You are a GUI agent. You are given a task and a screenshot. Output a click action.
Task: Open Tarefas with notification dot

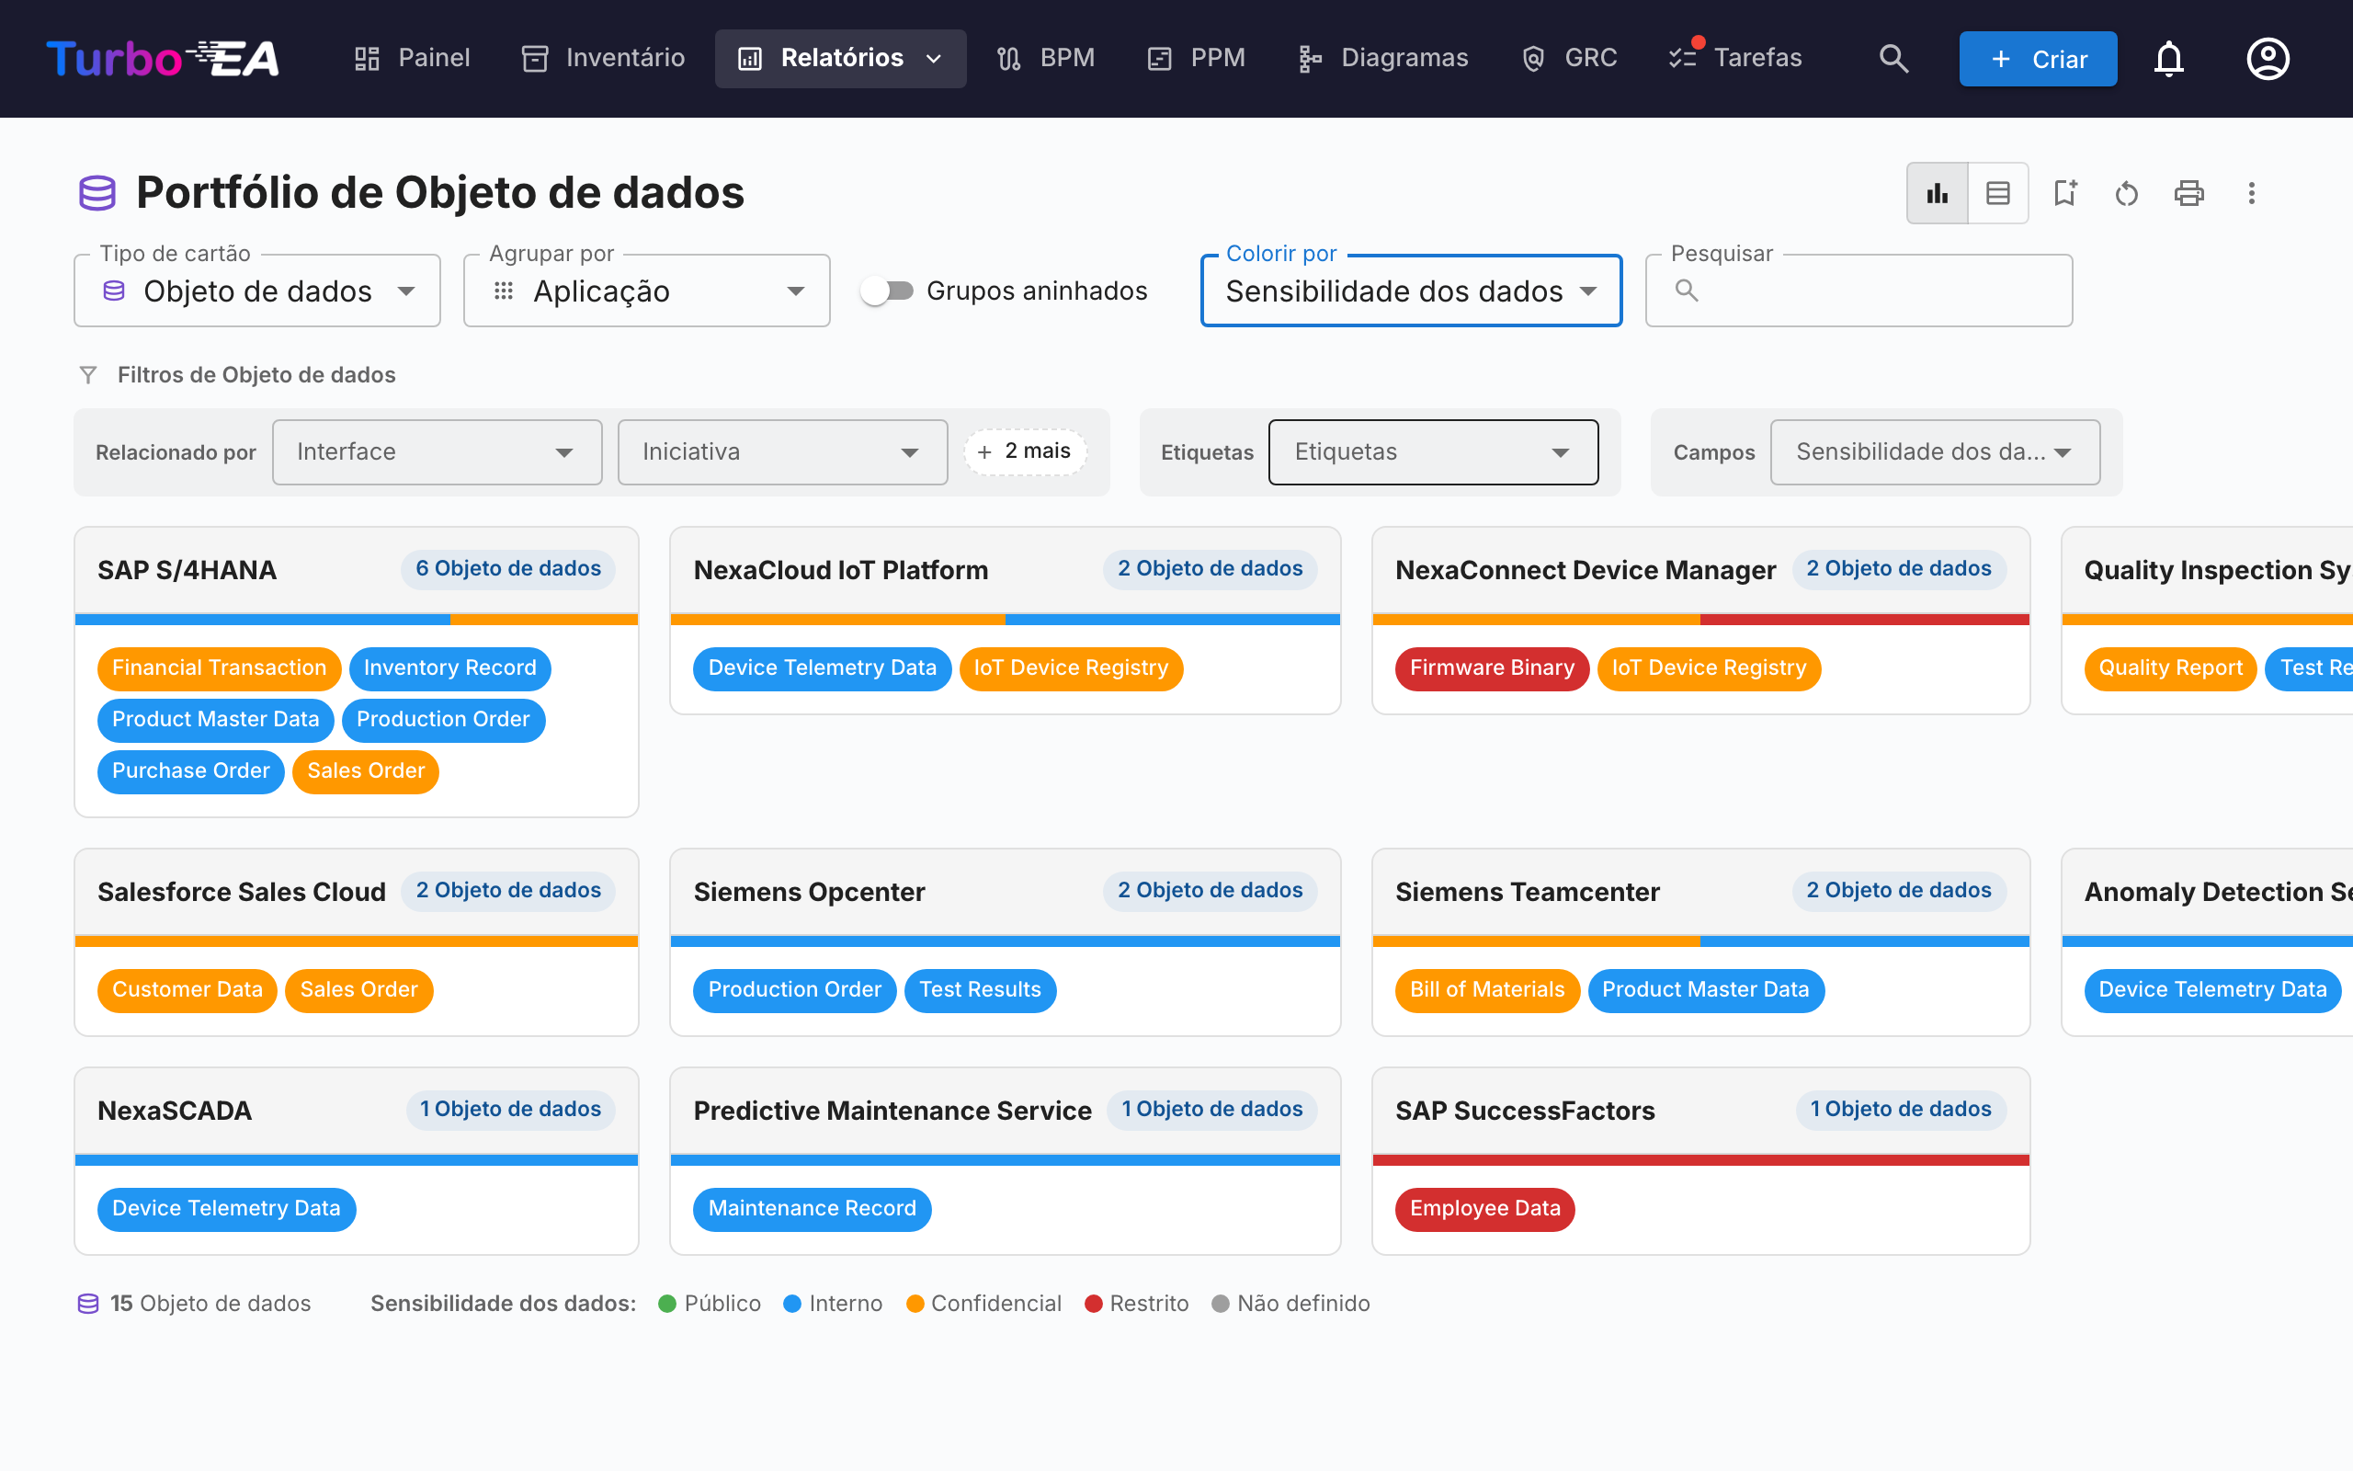(x=1735, y=58)
